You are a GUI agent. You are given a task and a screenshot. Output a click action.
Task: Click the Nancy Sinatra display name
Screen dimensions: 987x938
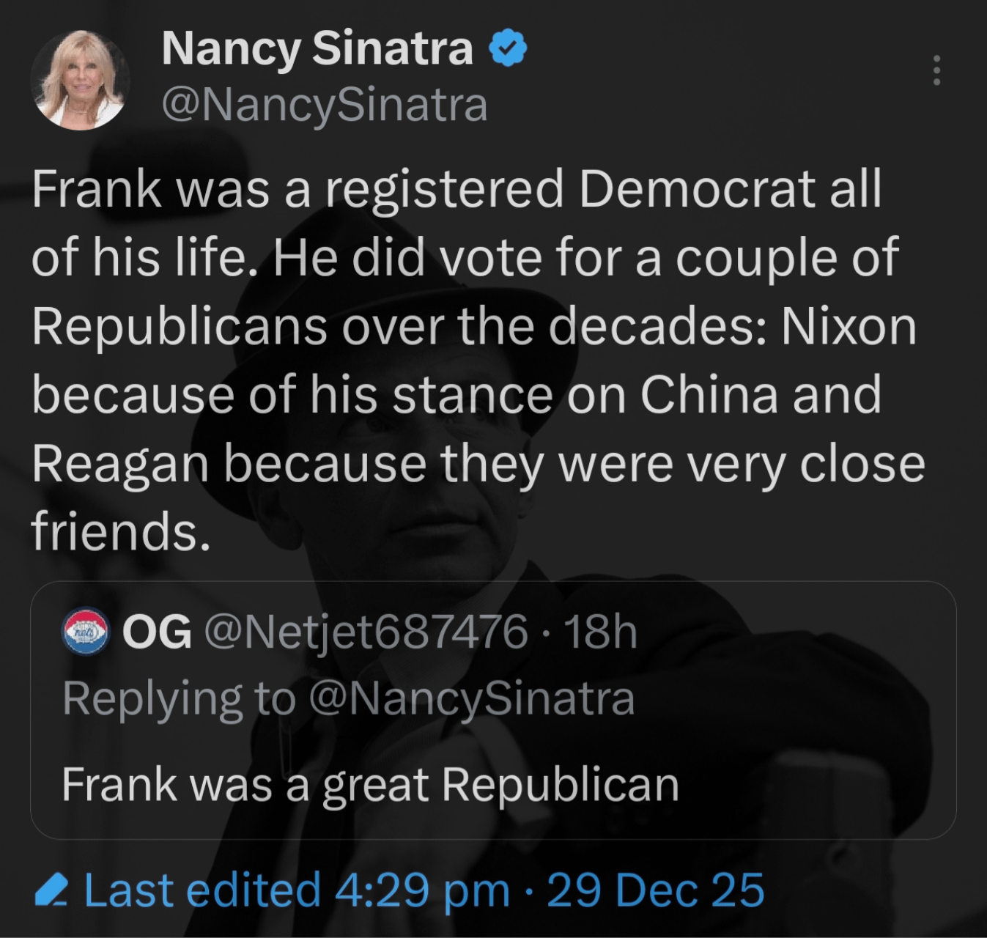317,50
